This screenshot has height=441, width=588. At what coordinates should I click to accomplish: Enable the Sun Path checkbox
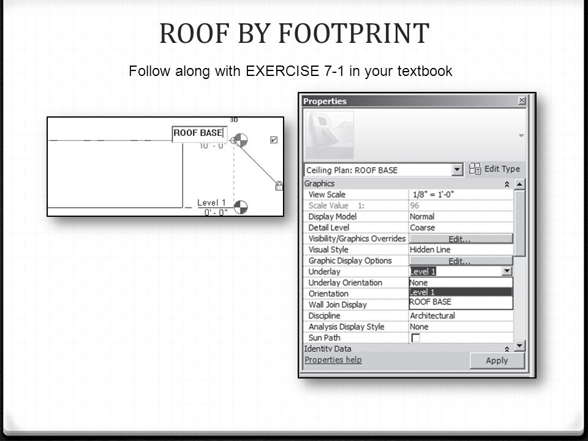(415, 338)
